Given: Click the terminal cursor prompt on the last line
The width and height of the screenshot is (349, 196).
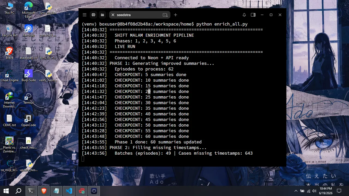Looking at the screenshot, I should [83, 159].
